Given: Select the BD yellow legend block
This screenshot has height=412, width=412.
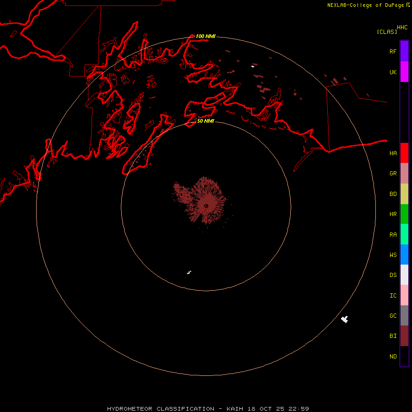Looking at the screenshot, I should point(404,194).
